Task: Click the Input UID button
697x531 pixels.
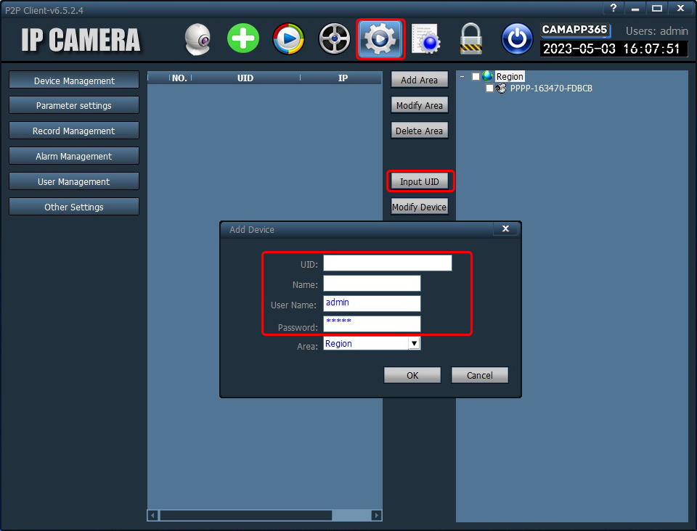Action: (x=419, y=181)
